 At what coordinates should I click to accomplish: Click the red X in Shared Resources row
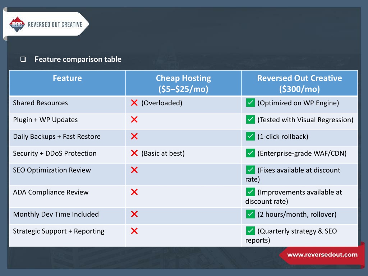(x=134, y=102)
